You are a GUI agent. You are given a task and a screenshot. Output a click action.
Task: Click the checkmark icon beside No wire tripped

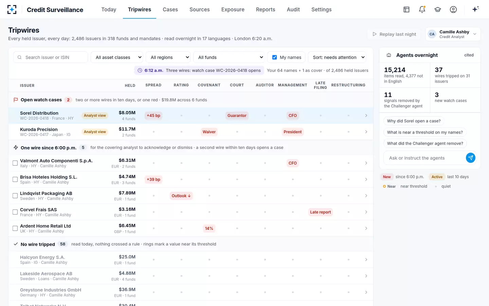[16, 244]
